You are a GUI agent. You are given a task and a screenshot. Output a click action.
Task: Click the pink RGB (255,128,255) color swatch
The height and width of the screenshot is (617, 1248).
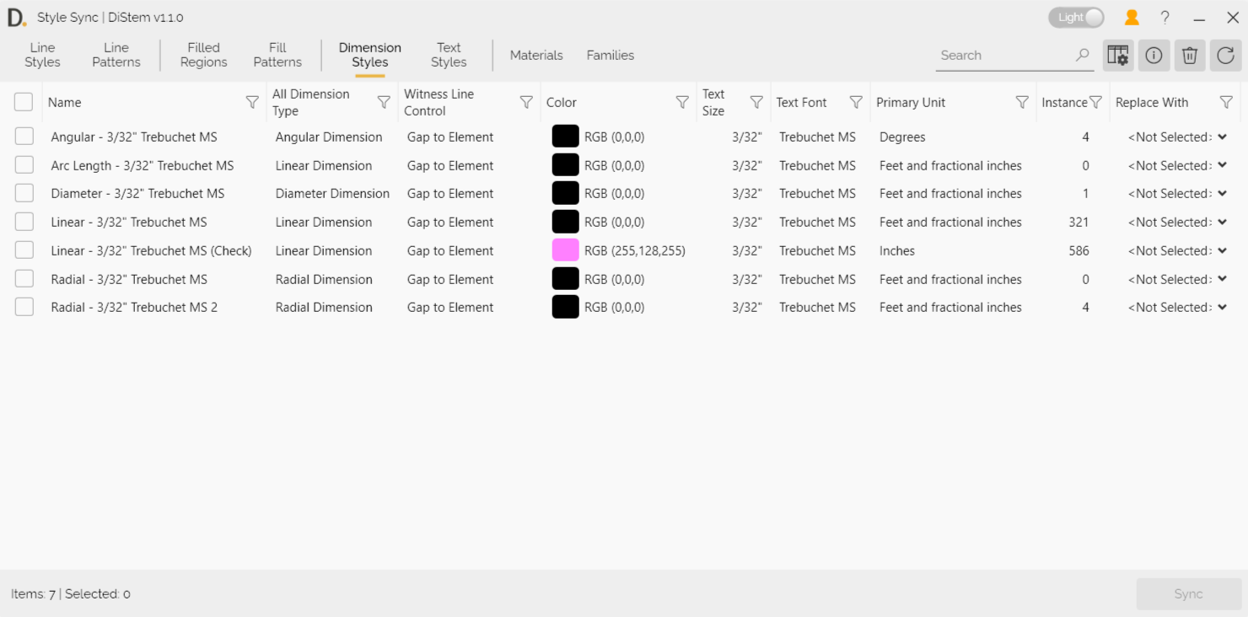[x=565, y=250]
